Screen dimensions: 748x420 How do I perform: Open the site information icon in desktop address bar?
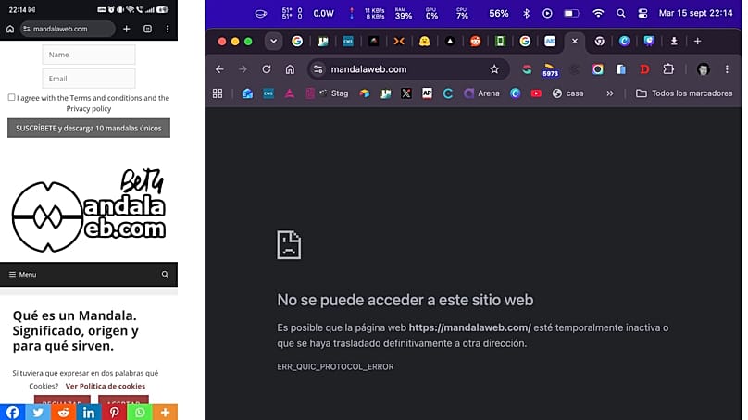[x=318, y=69]
